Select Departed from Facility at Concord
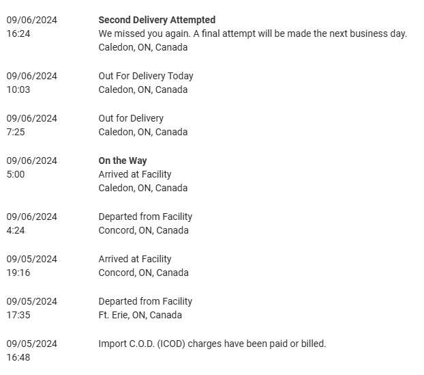The image size is (424, 375). point(145,217)
